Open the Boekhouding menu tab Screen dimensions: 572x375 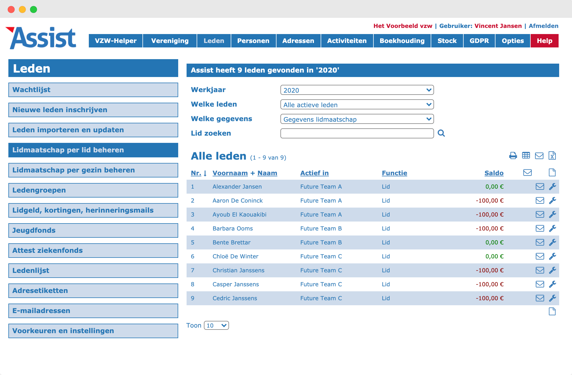402,41
